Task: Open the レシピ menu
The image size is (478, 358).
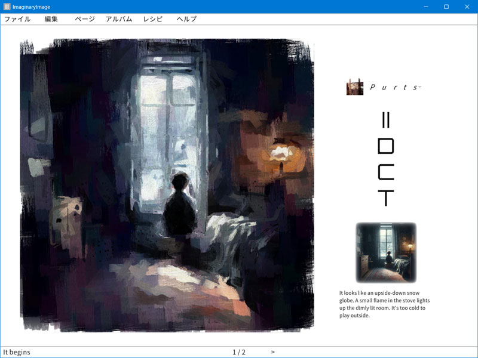Action: 153,19
